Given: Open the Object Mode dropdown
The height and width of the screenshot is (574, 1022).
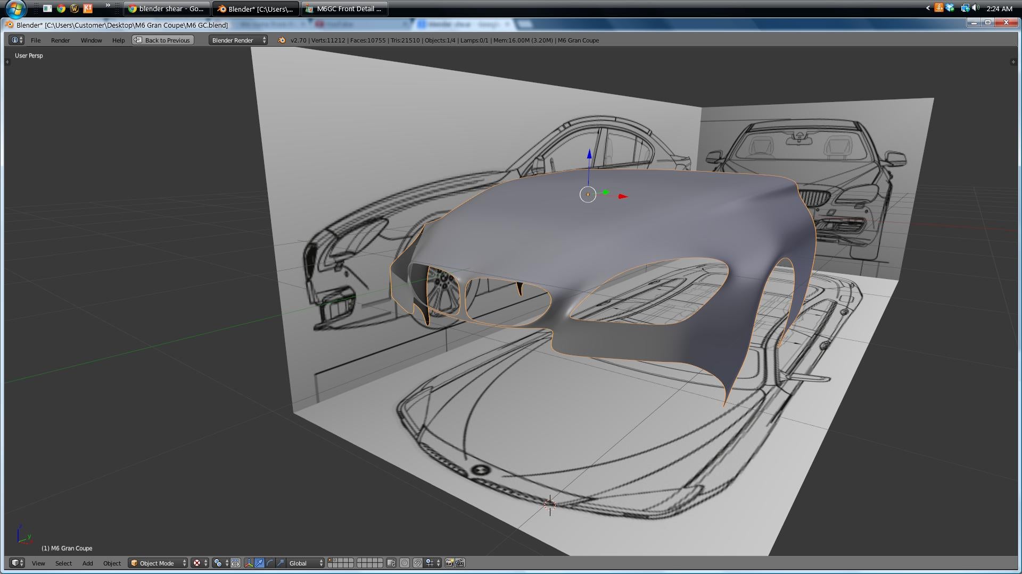Looking at the screenshot, I should pos(158,563).
